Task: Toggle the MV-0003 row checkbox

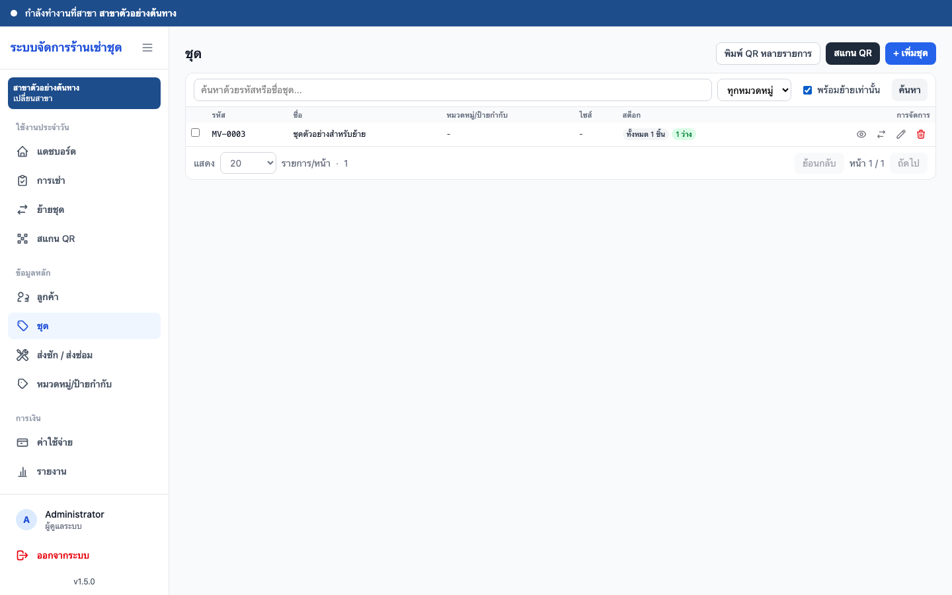Action: tap(195, 133)
